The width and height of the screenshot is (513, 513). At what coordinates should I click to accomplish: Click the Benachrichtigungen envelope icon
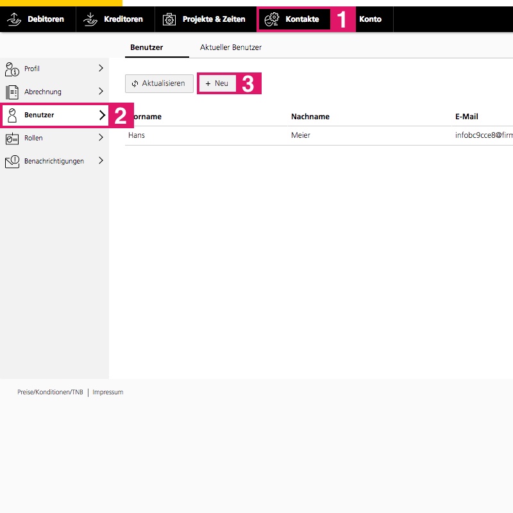pyautogui.click(x=12, y=162)
